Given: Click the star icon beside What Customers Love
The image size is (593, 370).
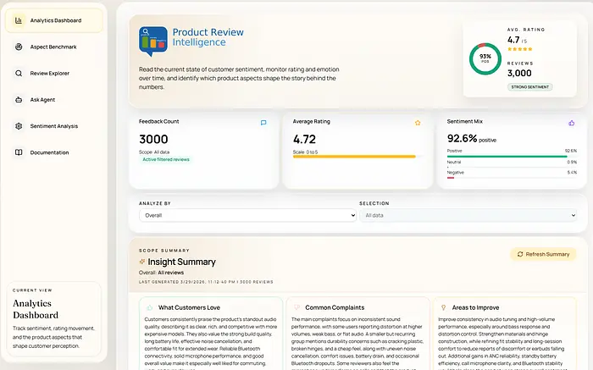Looking at the screenshot, I should [x=150, y=307].
